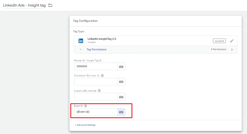This screenshot has height=134, width=247.
Task: Select LinkedIn InsightTag 2.0 title text
Action: 102,39
